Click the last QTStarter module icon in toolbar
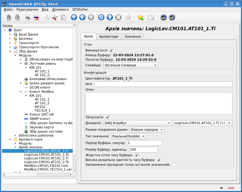 click(172, 18)
